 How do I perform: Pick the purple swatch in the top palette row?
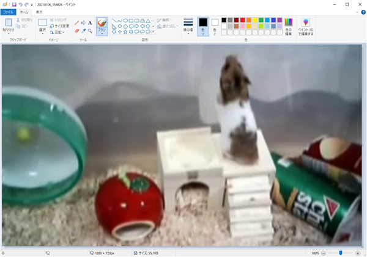(x=280, y=20)
